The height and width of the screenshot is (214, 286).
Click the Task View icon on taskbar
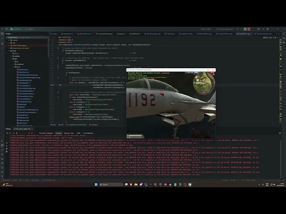pyautogui.click(x=126, y=185)
